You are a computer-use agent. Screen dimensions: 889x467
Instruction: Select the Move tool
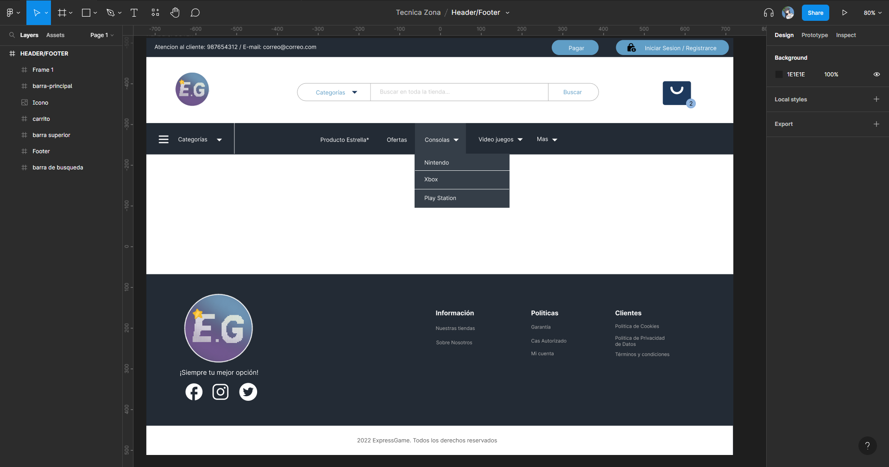36,12
